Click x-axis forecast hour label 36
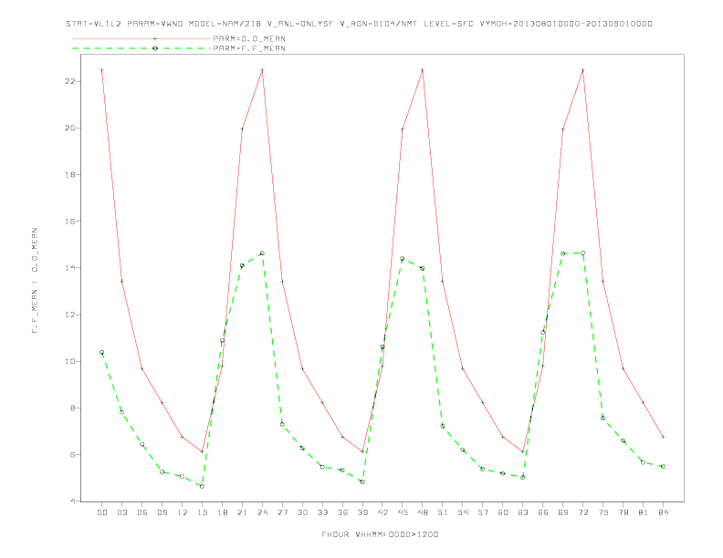 342,512
